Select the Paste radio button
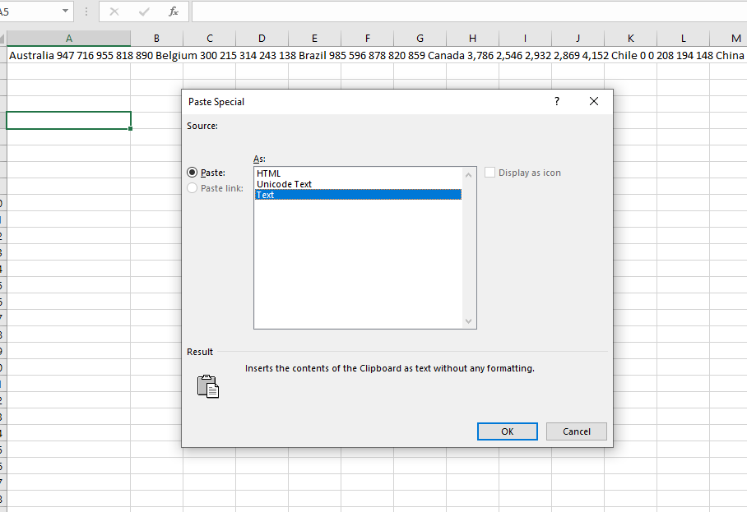 (x=192, y=173)
